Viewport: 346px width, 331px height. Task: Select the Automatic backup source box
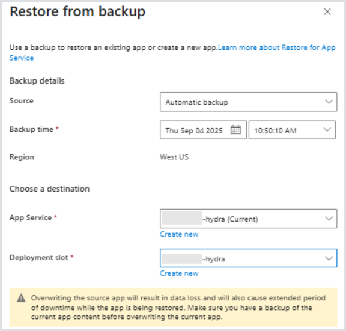point(248,102)
